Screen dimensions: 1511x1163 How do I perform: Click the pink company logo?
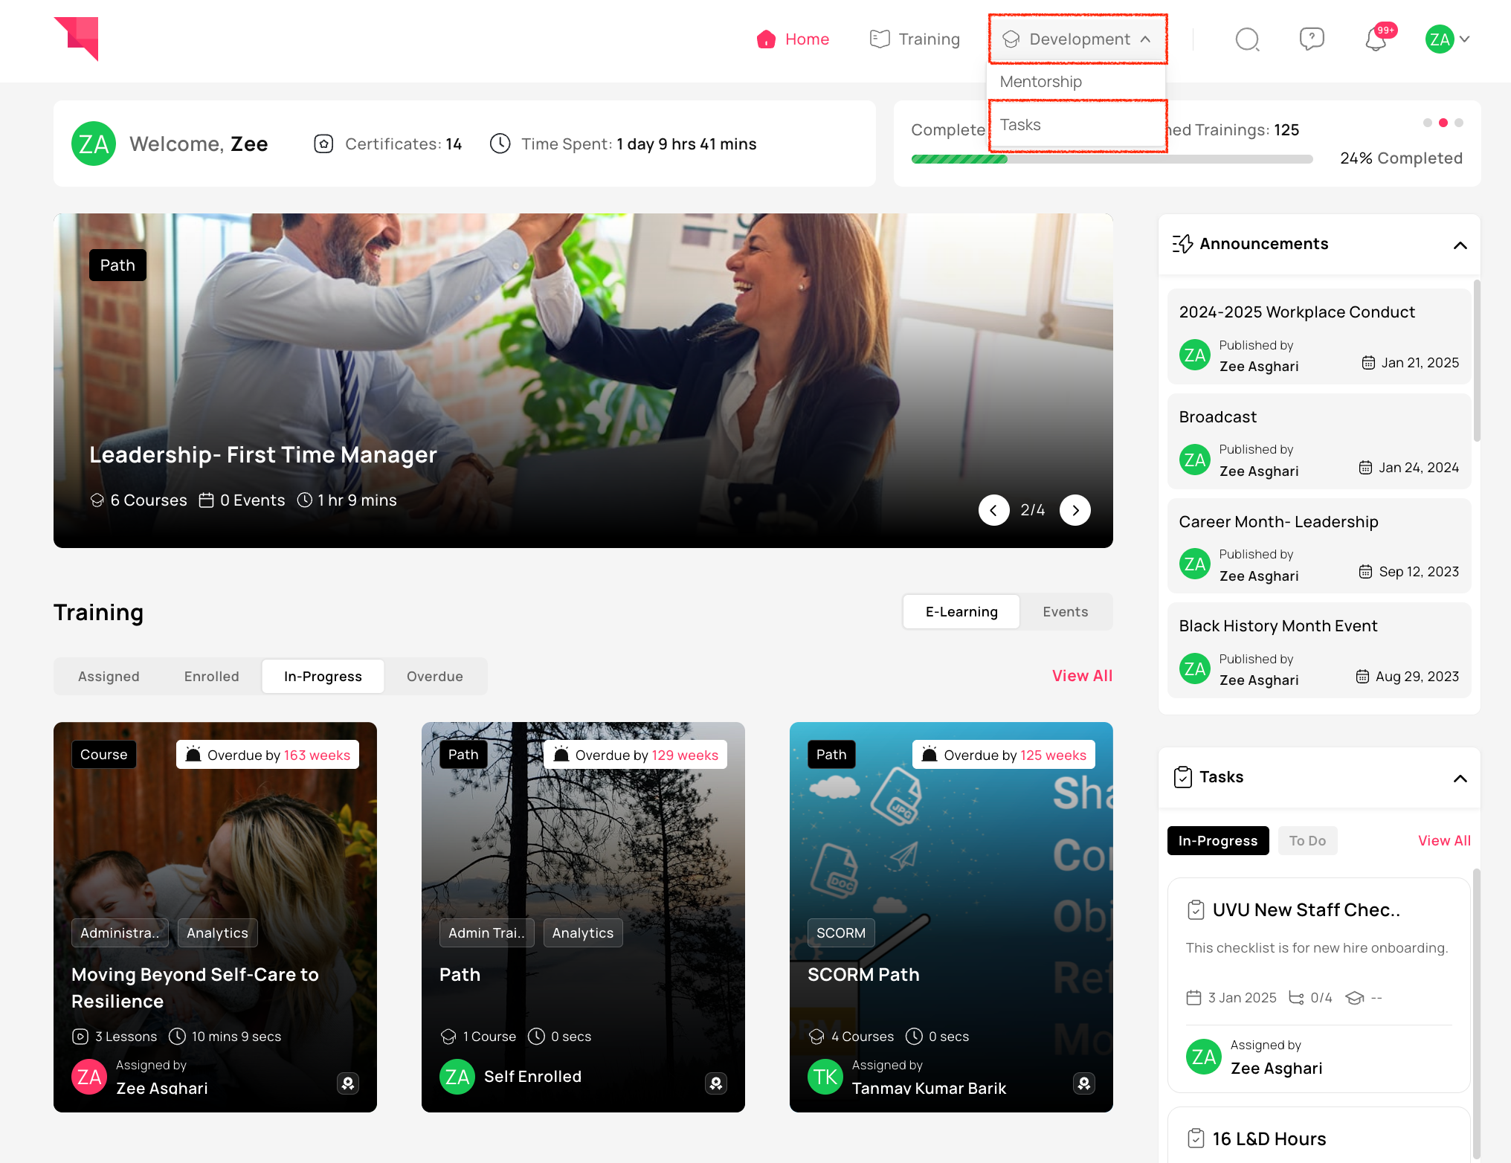(77, 39)
